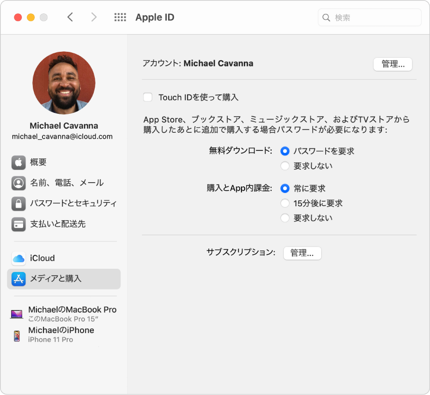Select 常に要求 for 購入とApp内課金
This screenshot has width=430, height=395.
[285, 188]
